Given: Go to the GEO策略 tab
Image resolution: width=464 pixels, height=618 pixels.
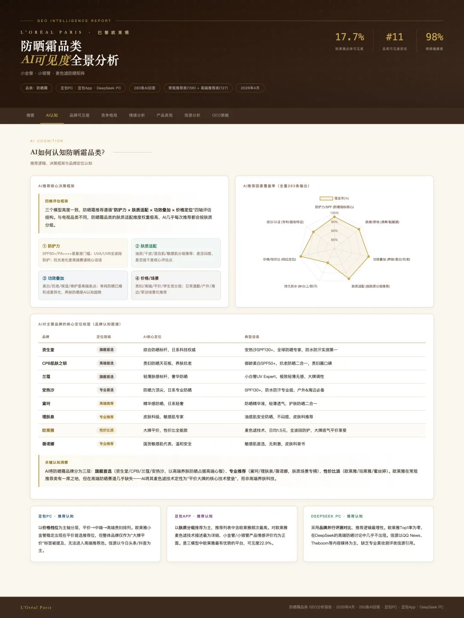Looking at the screenshot, I should [220, 116].
